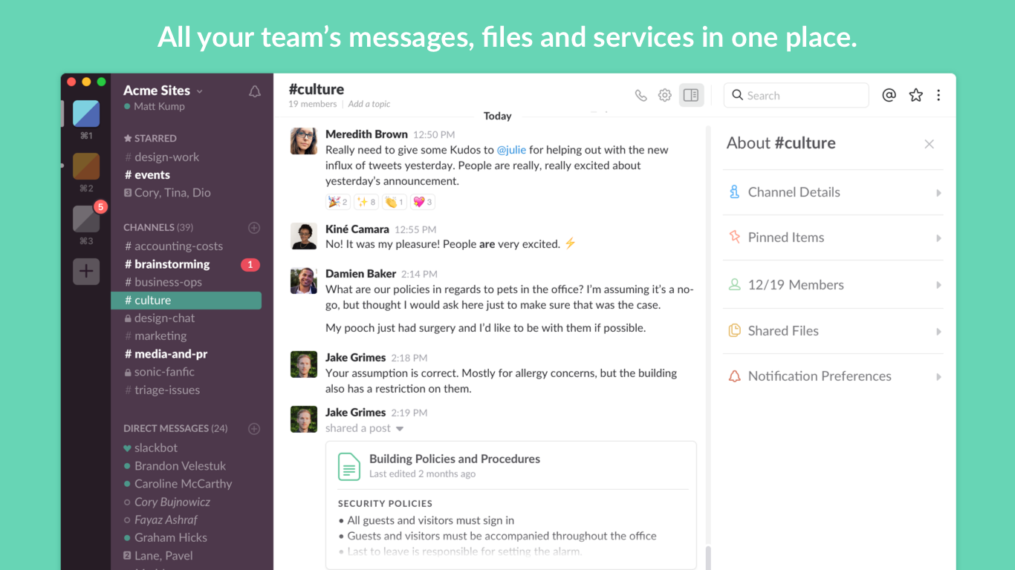
Task: Switch to the second team workspace icon
Action: 86,166
